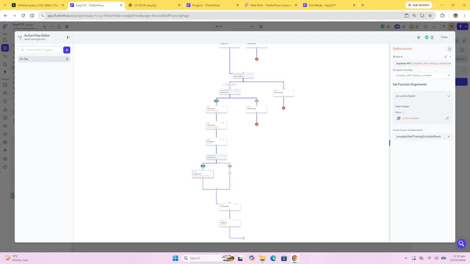Close the Action Flow Editor

coord(444,38)
